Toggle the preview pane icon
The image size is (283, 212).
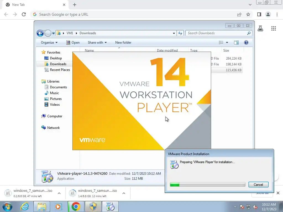[x=236, y=43]
